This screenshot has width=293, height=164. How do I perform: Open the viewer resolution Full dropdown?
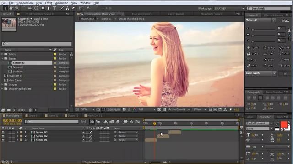pos(146,109)
